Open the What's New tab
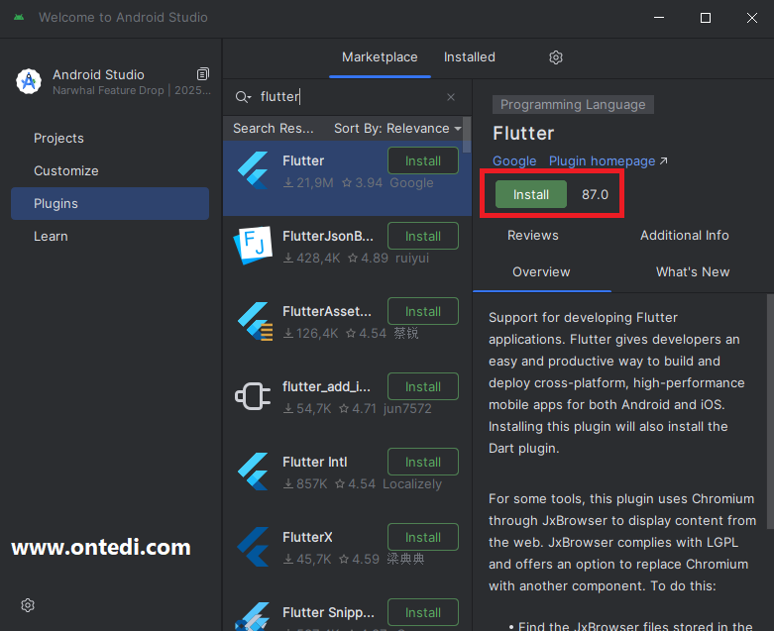Image resolution: width=774 pixels, height=631 pixels. click(693, 271)
